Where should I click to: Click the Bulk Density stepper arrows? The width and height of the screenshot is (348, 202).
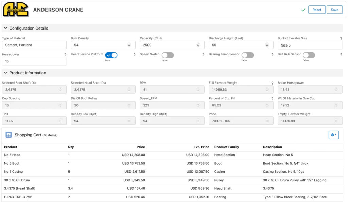129,45
